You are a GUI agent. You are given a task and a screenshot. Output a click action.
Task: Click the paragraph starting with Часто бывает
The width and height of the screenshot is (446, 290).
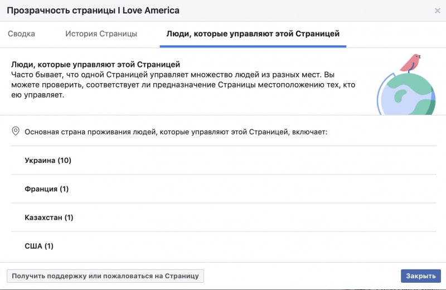click(x=183, y=85)
